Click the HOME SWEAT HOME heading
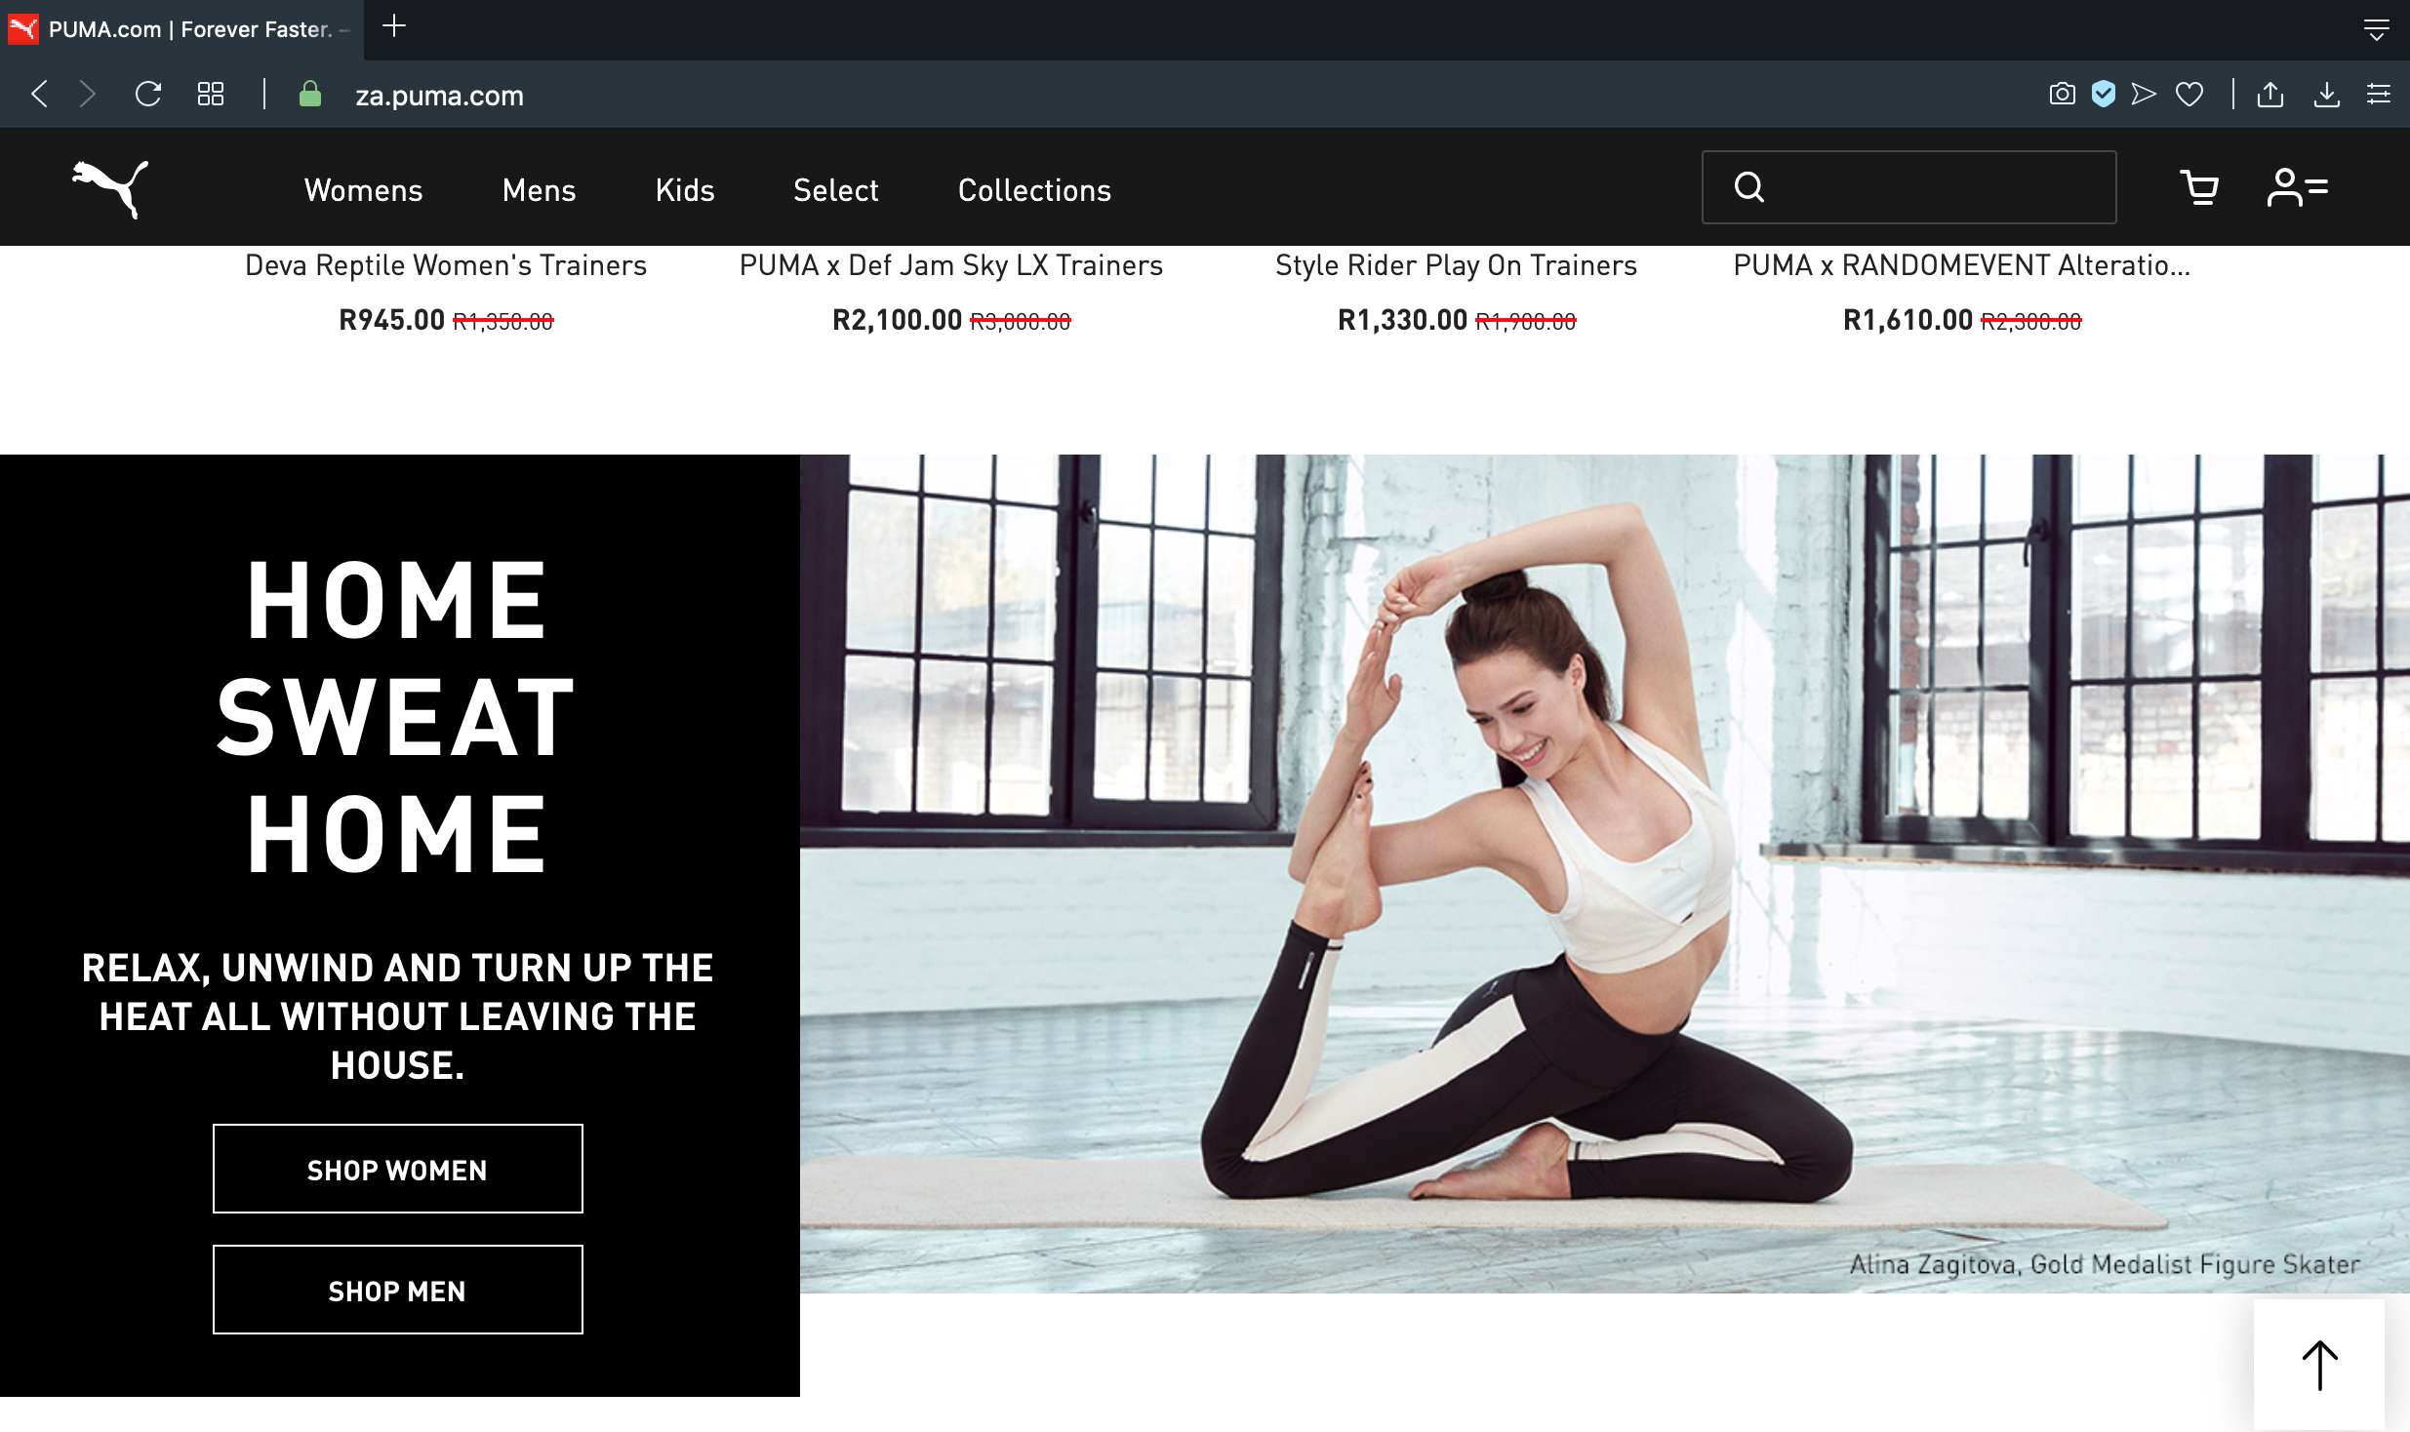 tap(396, 717)
